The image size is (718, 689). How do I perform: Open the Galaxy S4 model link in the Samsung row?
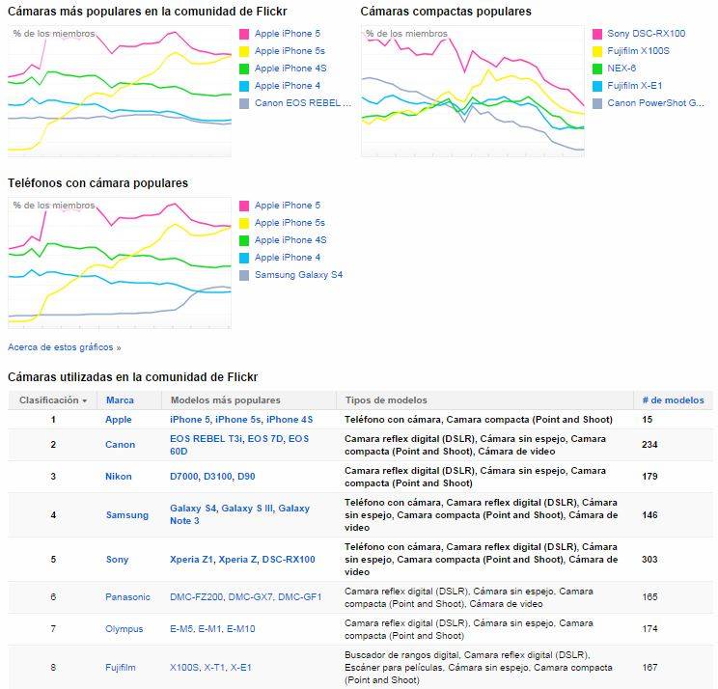click(x=193, y=509)
